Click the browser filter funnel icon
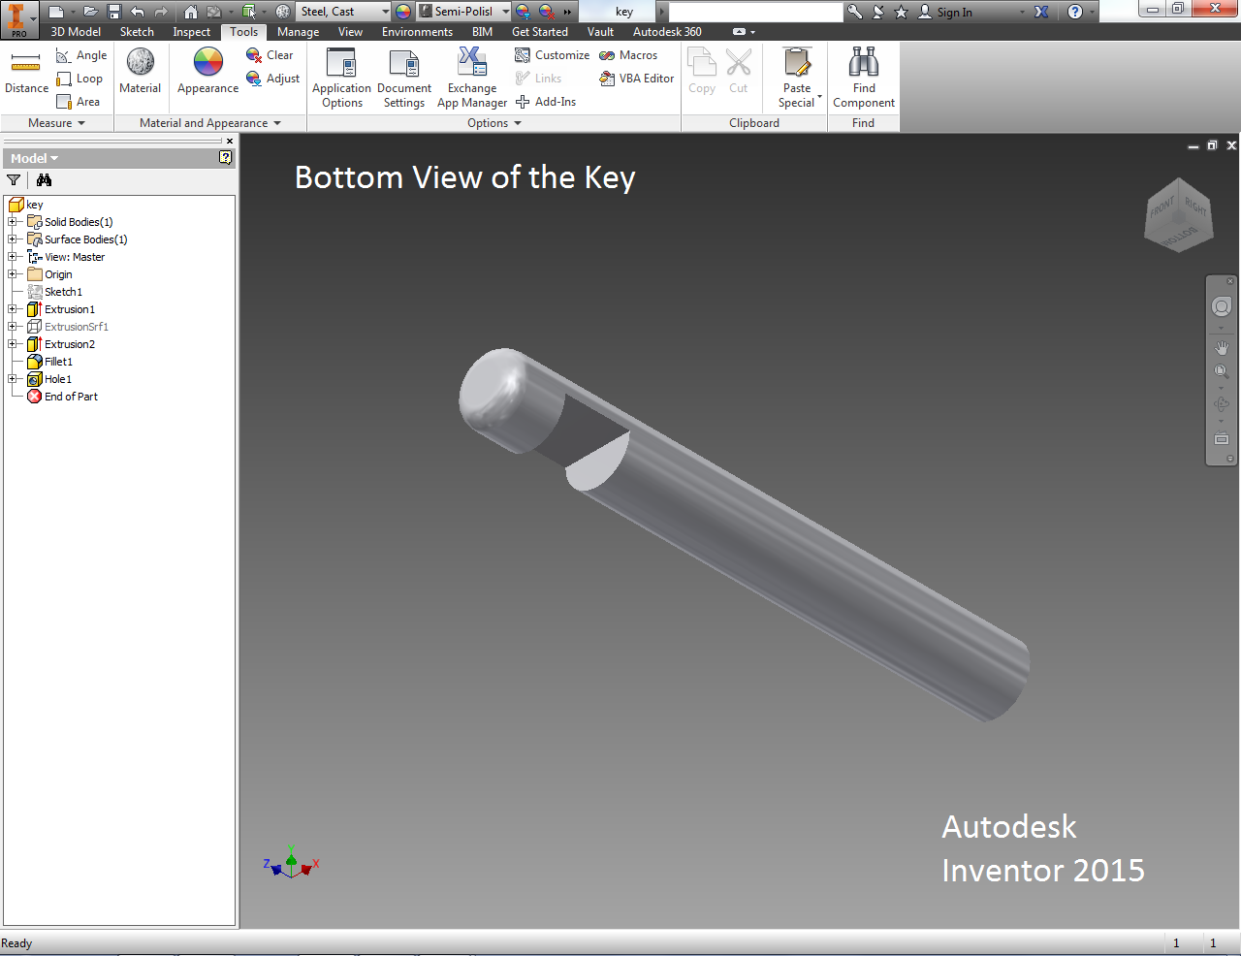This screenshot has height=956, width=1241. coord(14,180)
